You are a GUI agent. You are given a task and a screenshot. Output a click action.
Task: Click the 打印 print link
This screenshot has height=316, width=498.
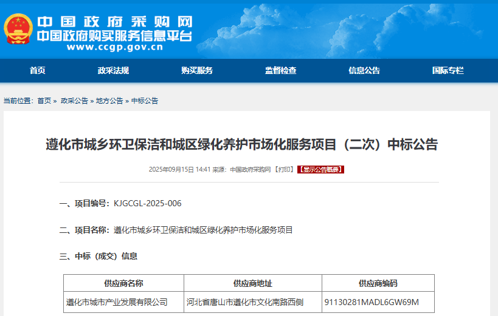point(284,170)
